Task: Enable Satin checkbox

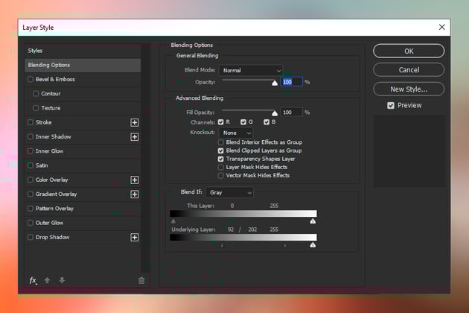Action: (31, 165)
